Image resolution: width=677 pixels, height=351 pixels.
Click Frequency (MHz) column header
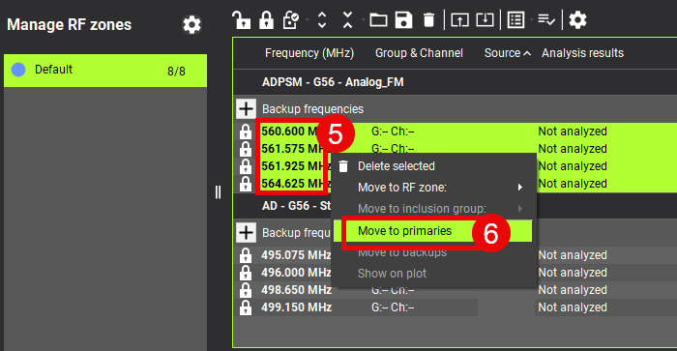tap(309, 53)
